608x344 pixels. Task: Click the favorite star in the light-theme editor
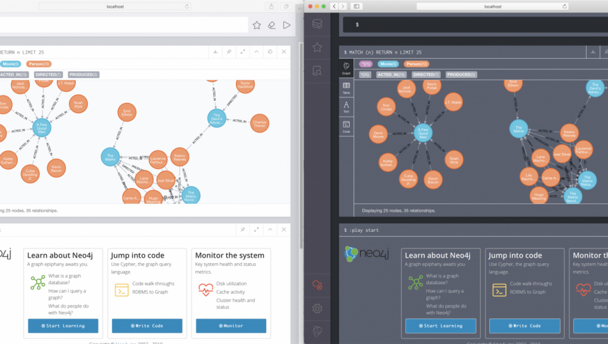[x=257, y=25]
